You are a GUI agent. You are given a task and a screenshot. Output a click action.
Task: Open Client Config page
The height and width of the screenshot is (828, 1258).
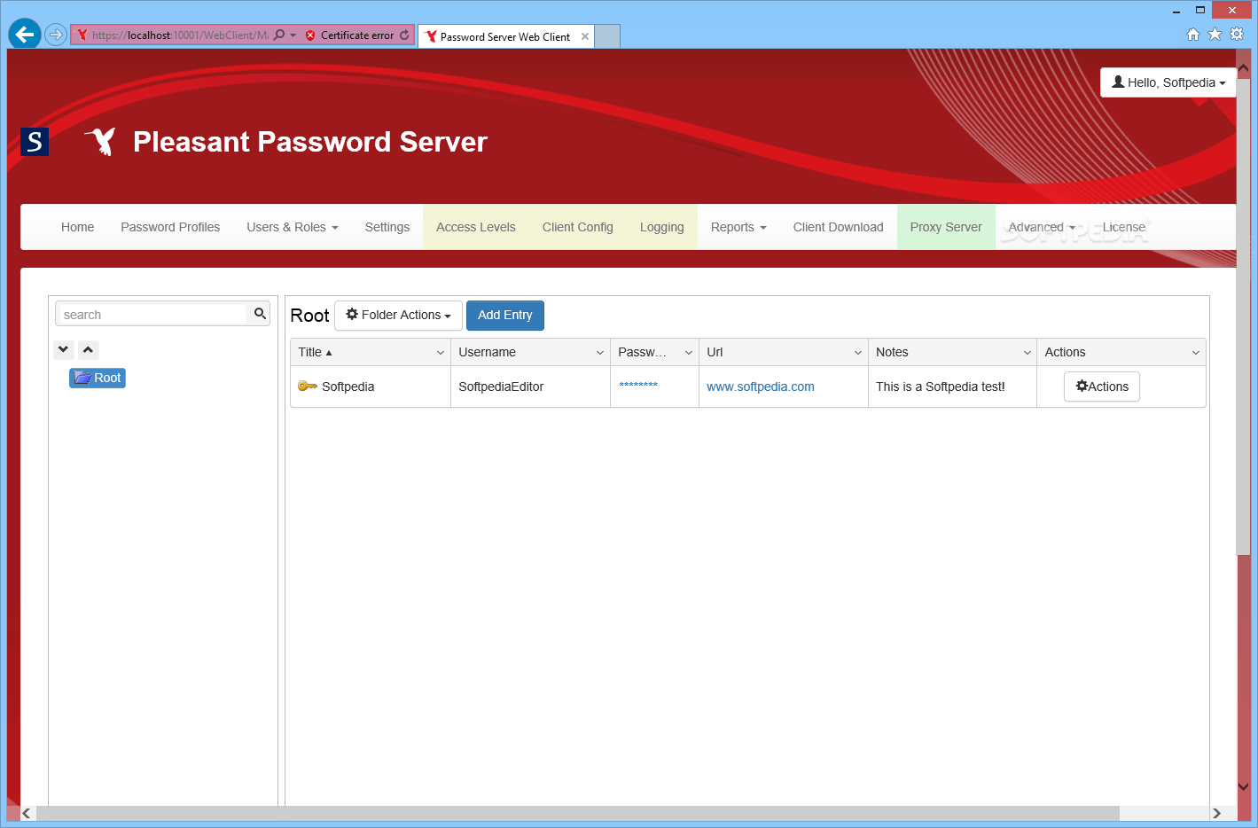tap(578, 227)
